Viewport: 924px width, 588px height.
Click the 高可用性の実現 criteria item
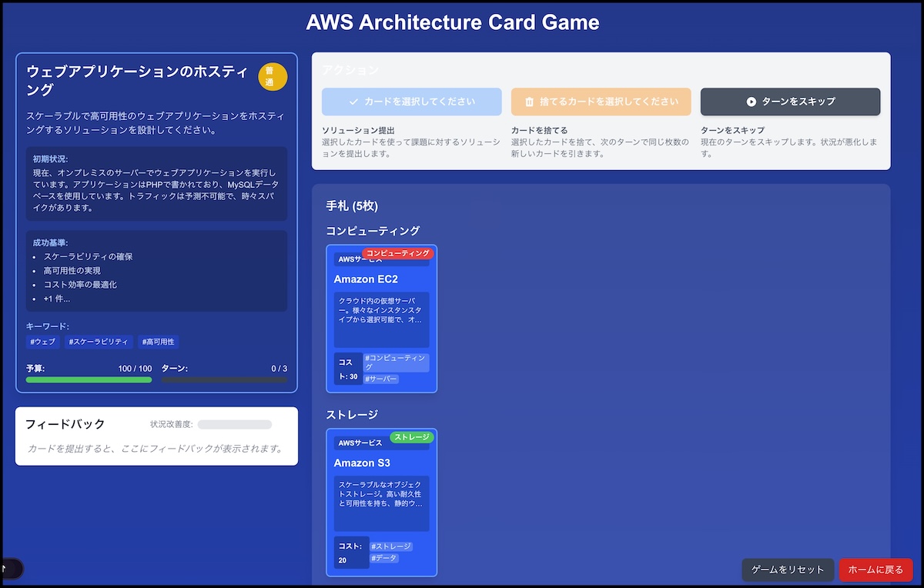point(72,271)
